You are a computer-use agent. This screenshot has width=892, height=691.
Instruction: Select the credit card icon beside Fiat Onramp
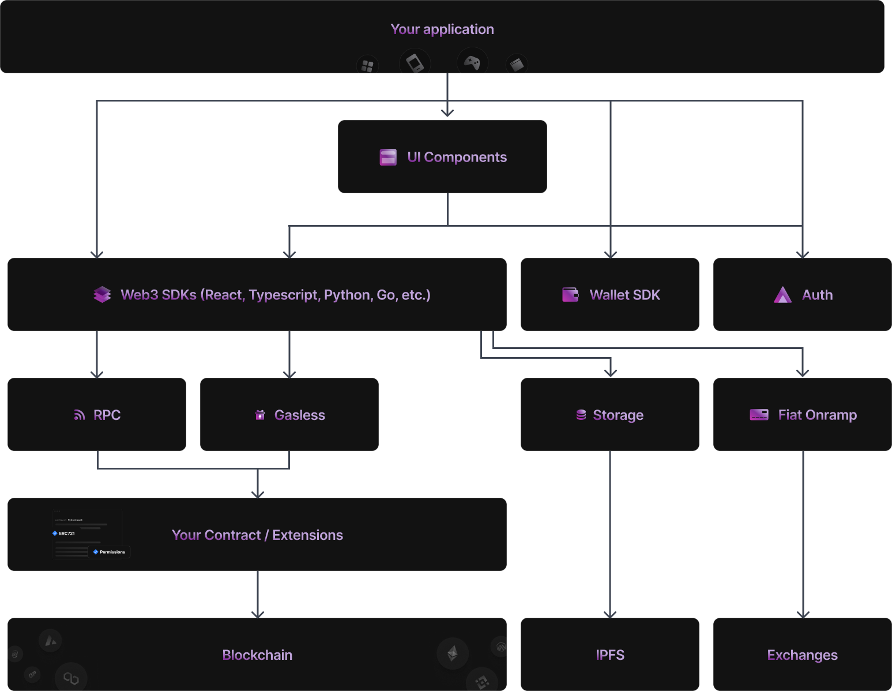(759, 414)
